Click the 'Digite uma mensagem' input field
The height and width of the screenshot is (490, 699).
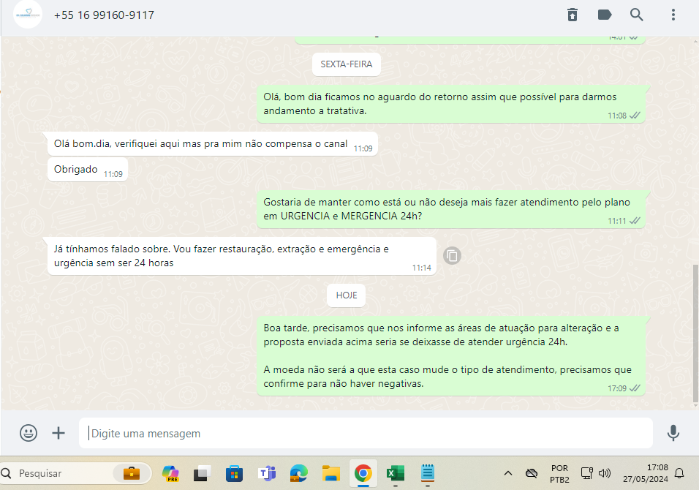[366, 434]
